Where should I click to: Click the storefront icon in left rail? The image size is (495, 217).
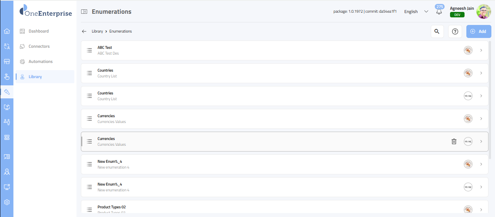pyautogui.click(x=7, y=61)
